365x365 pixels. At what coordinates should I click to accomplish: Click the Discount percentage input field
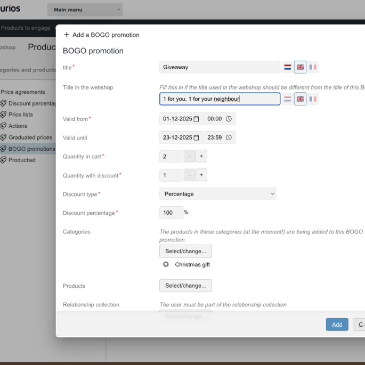pyautogui.click(x=171, y=213)
